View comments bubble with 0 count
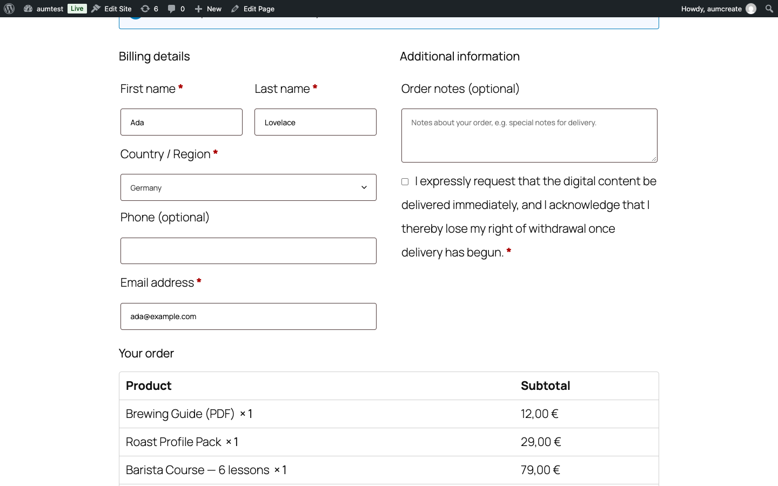 pyautogui.click(x=176, y=9)
